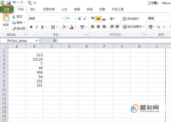The width and height of the screenshot is (171, 122).
Task: Toggle Align Text Left
Action: (93, 27)
